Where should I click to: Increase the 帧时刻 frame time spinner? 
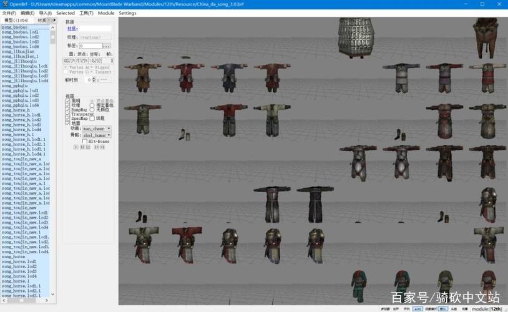(x=94, y=79)
